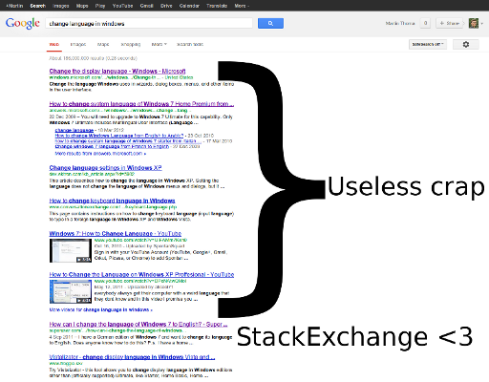Open the Super User result about Windows 7 to English
Viewport: 489px width, 382px height.
point(138,324)
